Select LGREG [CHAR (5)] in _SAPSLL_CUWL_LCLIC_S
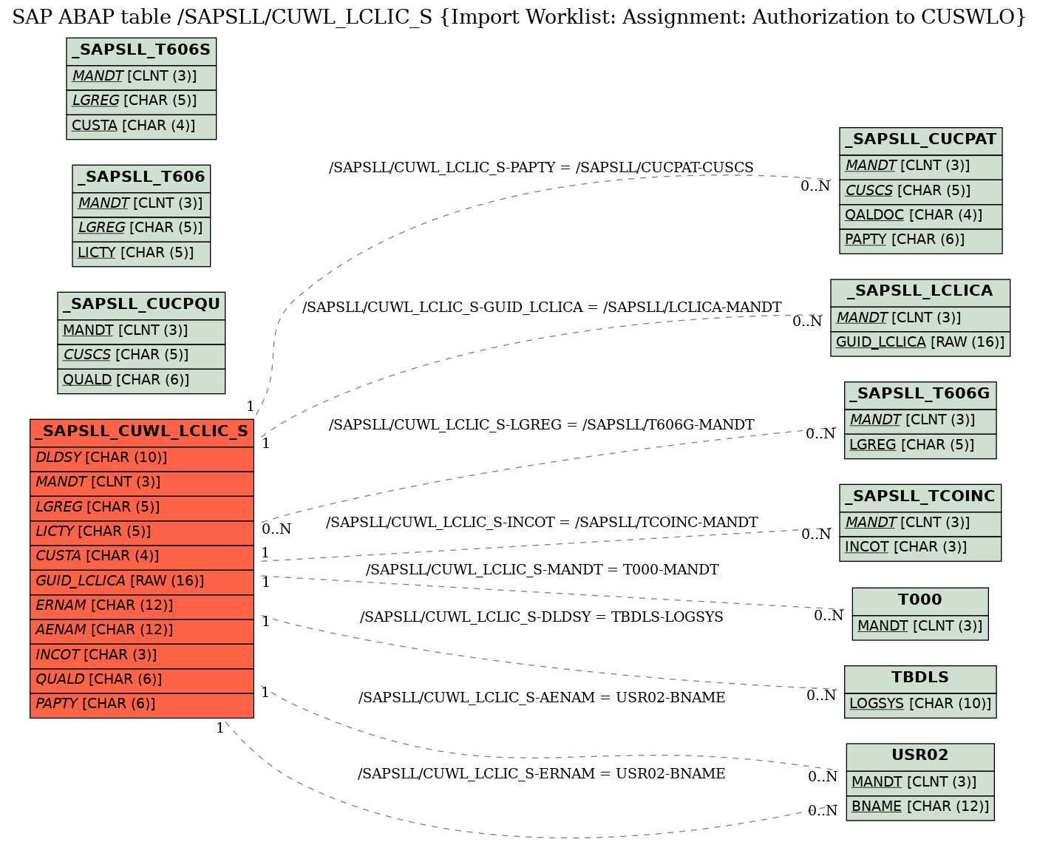Image resolution: width=1040 pixels, height=842 pixels. (x=142, y=508)
